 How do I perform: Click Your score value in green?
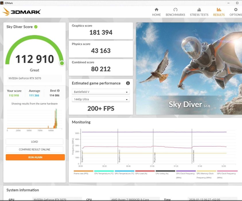(x=14, y=95)
